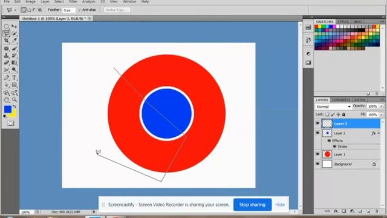Create new fill or adjustment layer
The width and height of the screenshot is (387, 218).
(352, 211)
